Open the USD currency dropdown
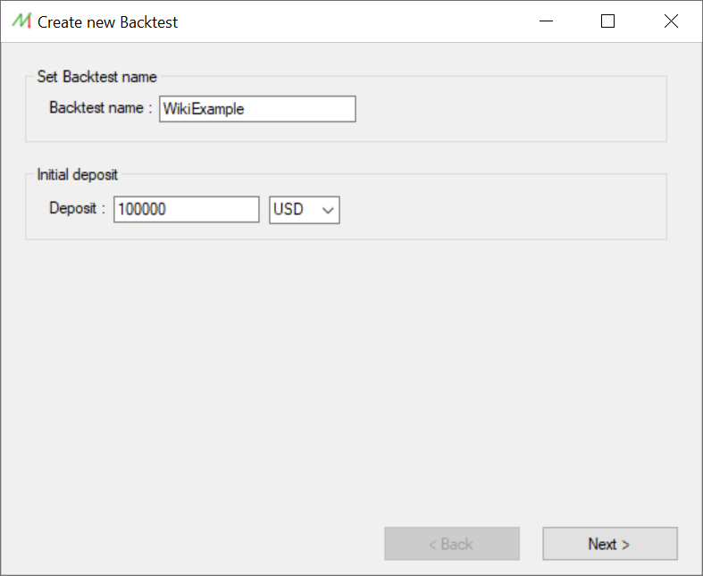 (x=305, y=210)
